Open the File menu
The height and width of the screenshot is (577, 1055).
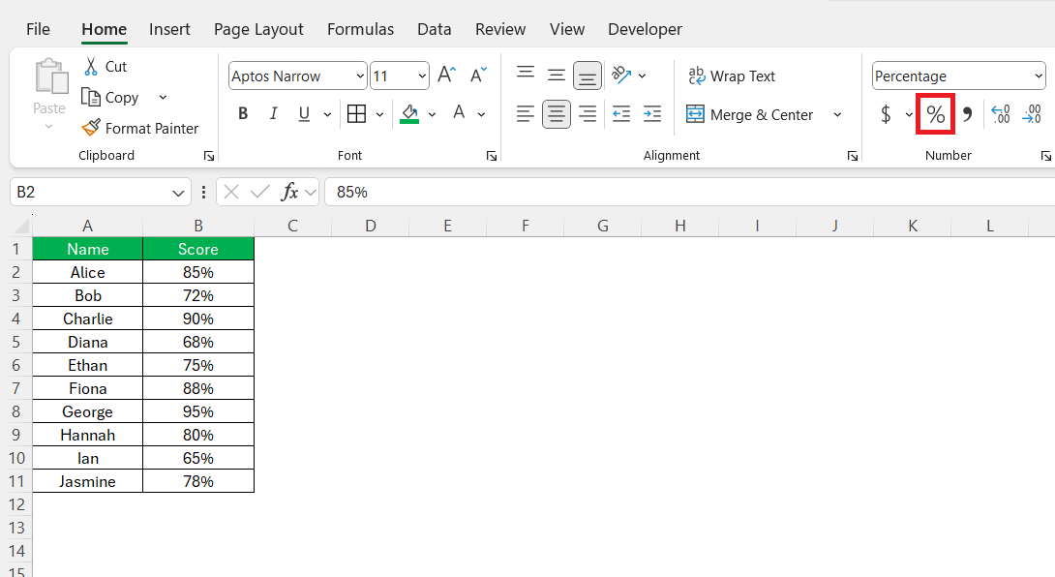pos(38,29)
